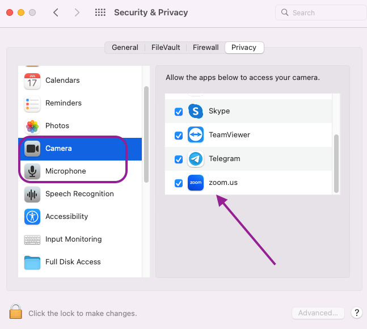Click the Skype name in app list
Screen dimensions: 367x329
[220, 111]
